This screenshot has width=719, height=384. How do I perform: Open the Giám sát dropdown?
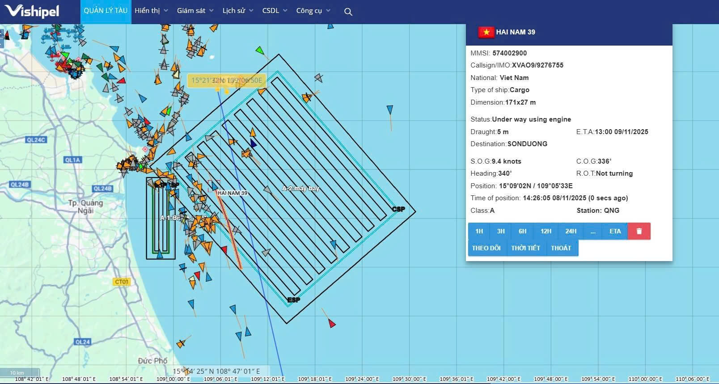195,11
